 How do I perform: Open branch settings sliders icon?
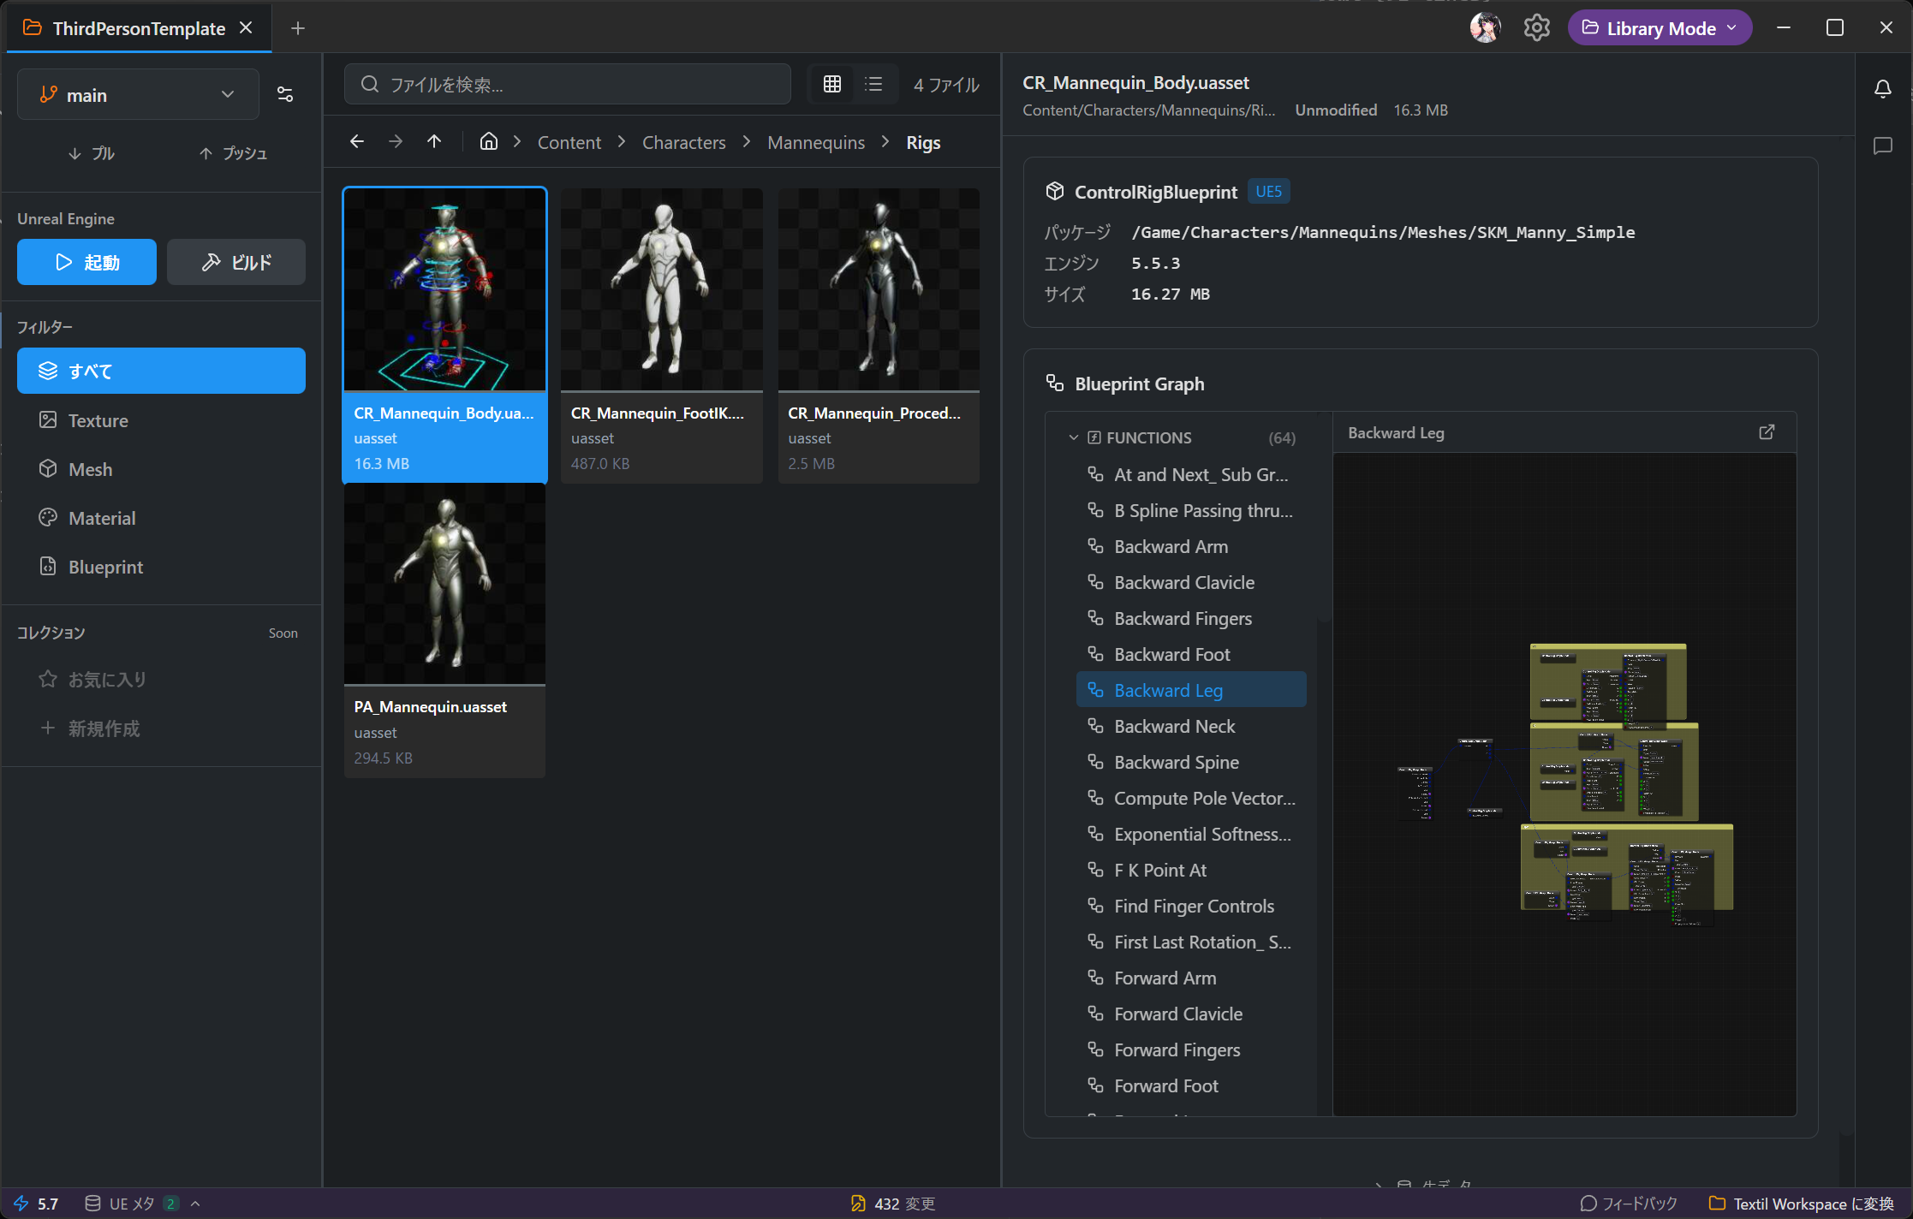[x=285, y=94]
